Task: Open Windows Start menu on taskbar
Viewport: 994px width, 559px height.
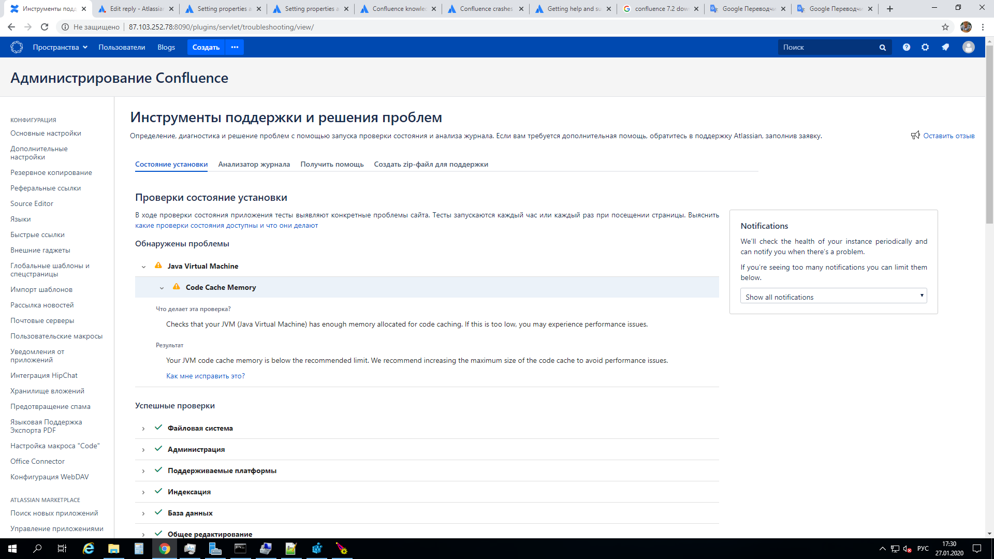Action: 12,549
